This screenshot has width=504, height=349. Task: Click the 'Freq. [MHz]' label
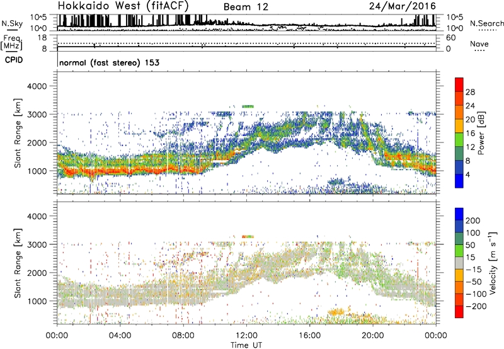pos(11,43)
